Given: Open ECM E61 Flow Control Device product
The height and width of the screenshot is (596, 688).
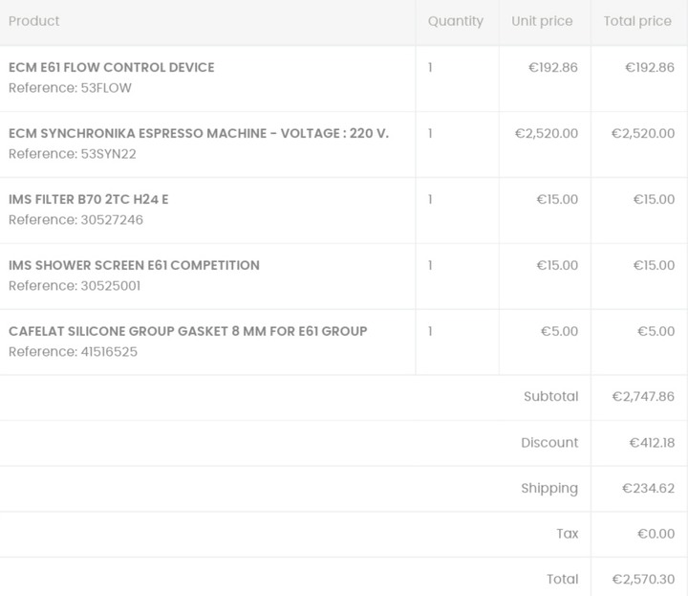Looking at the screenshot, I should click(112, 67).
